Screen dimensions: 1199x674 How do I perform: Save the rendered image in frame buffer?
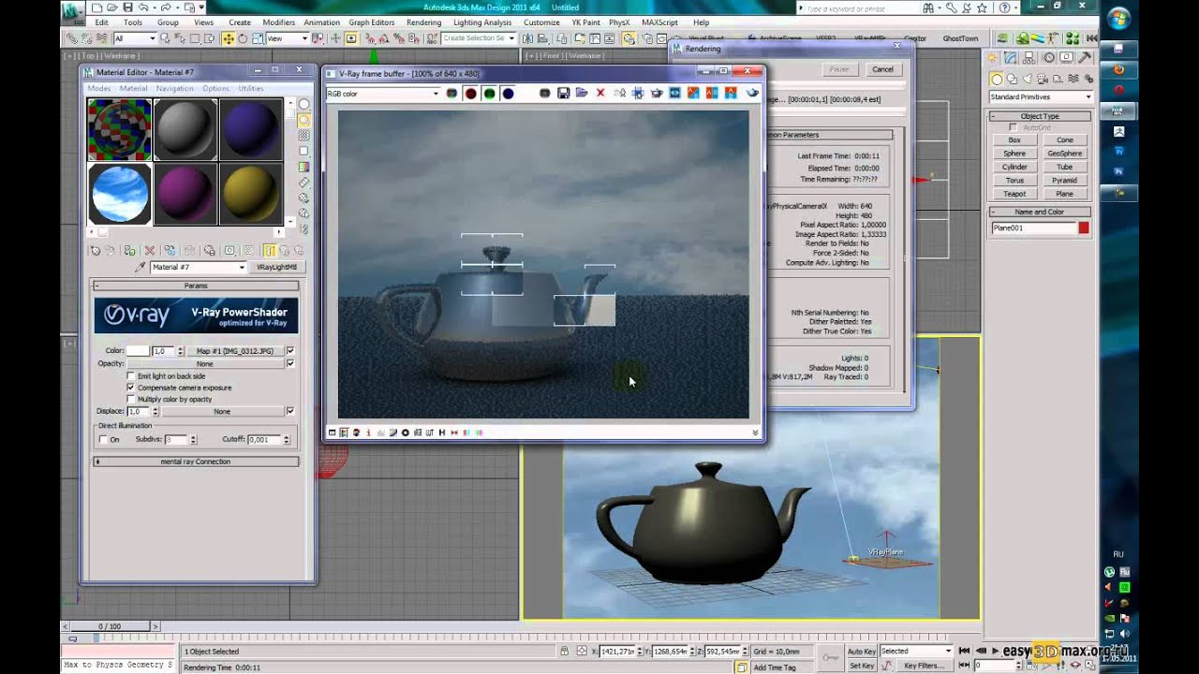[563, 94]
